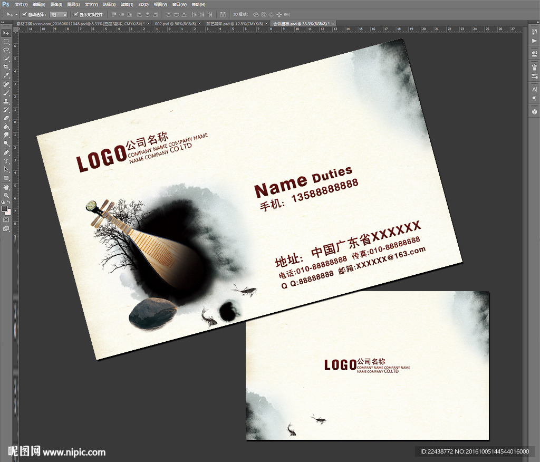The width and height of the screenshot is (540, 462).
Task: Toggle the 显示变换控件 checkbox
Action: click(x=76, y=14)
